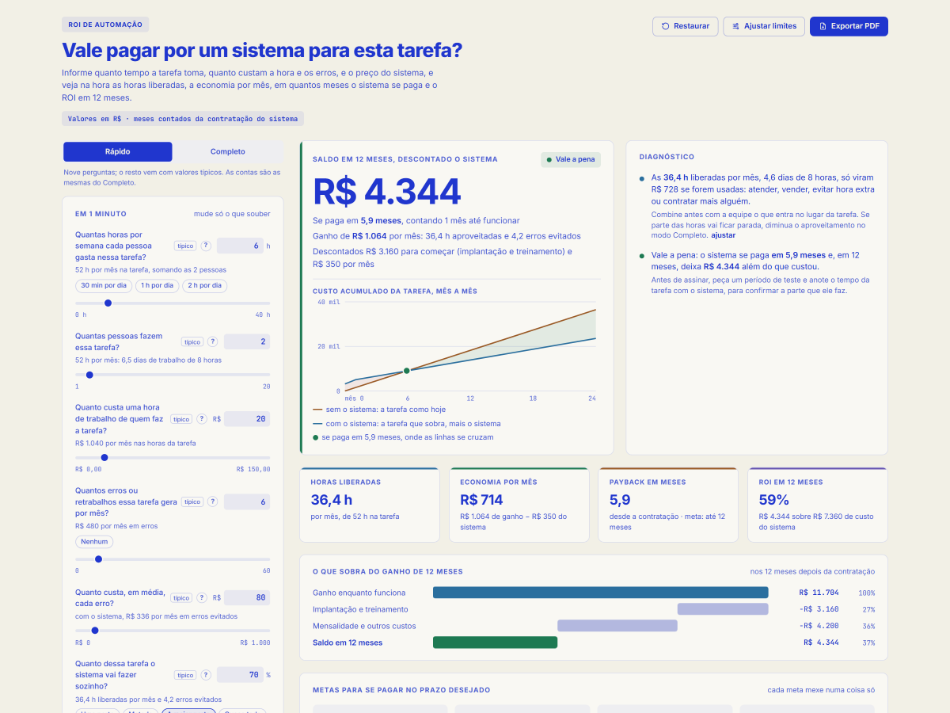Open help icon for erros ou retrabalhos question
The width and height of the screenshot is (950, 713).
coord(212,501)
